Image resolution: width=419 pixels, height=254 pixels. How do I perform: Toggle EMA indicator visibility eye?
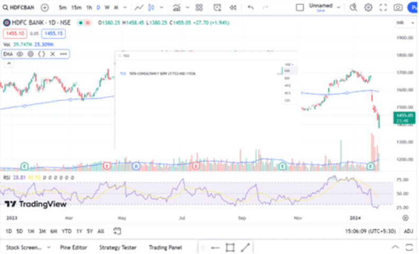click(x=20, y=54)
